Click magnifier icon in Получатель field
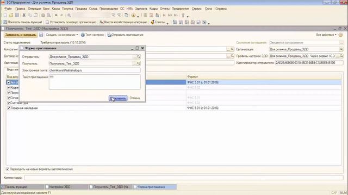348x195 pixels. (138, 63)
